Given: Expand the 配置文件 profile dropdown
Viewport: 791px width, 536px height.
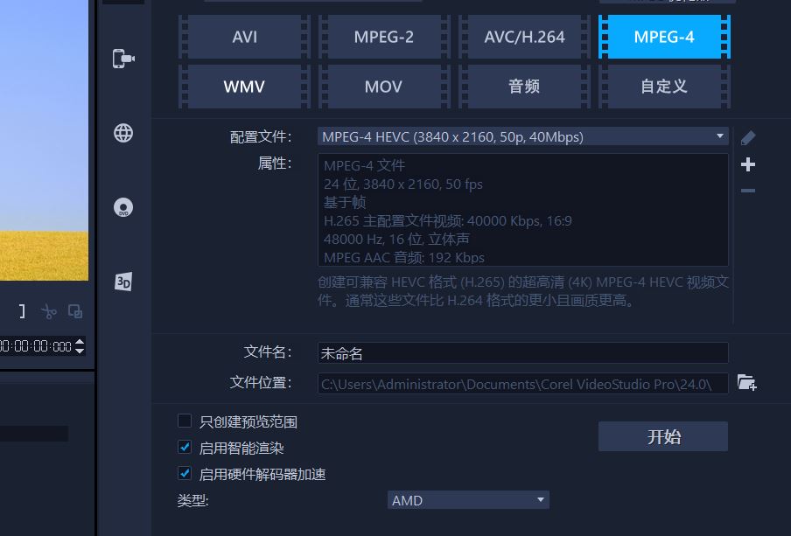Looking at the screenshot, I should tap(720, 136).
